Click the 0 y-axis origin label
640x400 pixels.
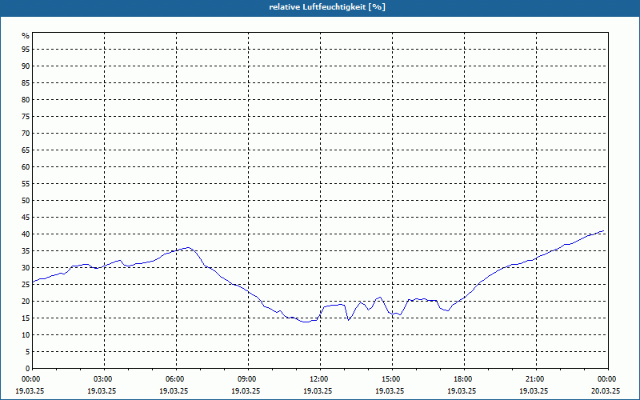coord(28,368)
